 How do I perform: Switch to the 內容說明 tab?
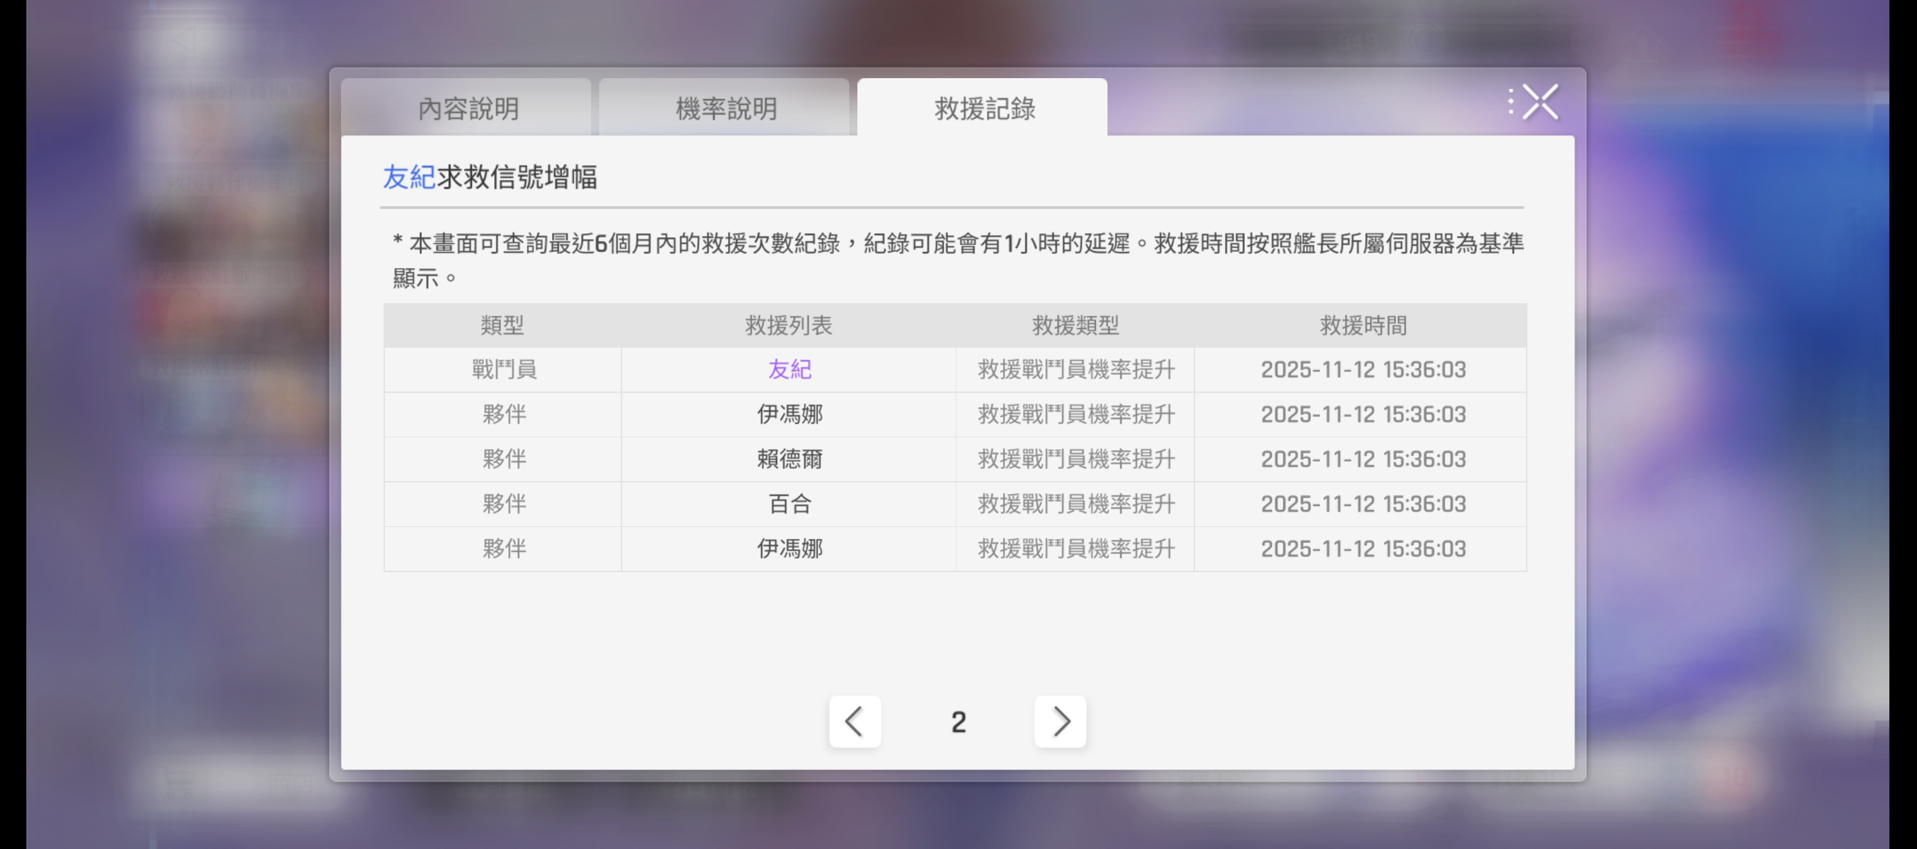(x=467, y=108)
